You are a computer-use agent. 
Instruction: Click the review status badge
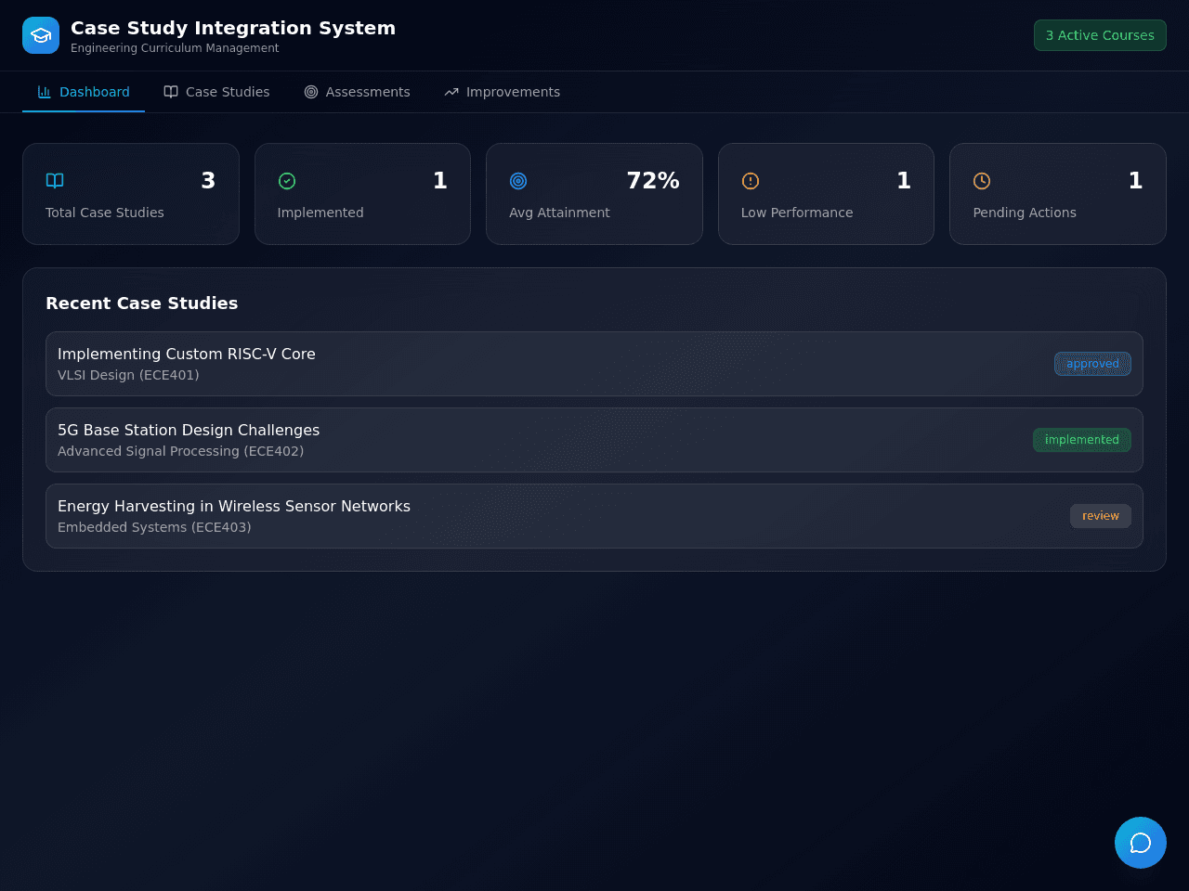click(x=1101, y=516)
